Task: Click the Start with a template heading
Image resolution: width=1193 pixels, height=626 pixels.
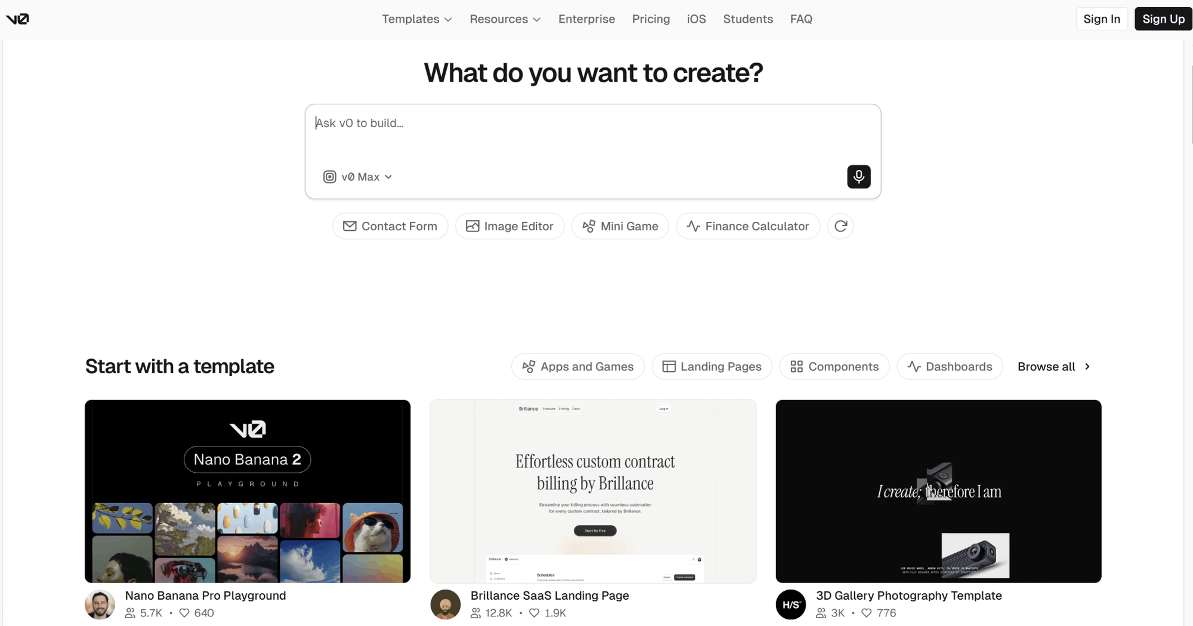Action: click(x=180, y=367)
